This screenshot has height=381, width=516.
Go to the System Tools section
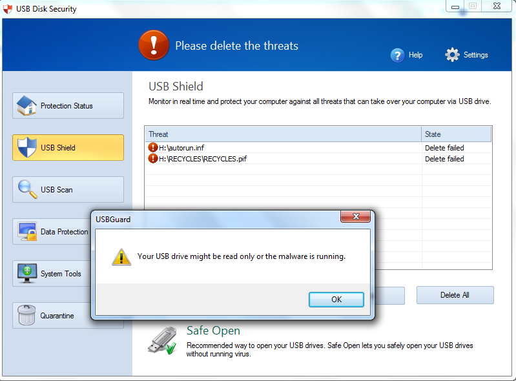point(52,273)
